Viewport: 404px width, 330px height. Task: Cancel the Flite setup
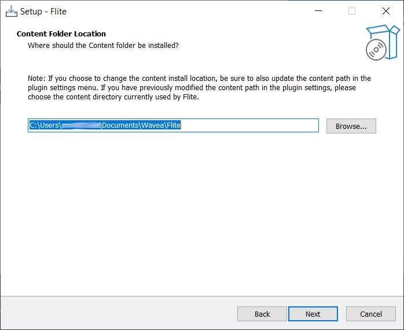point(370,314)
